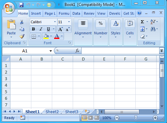The height and width of the screenshot is (123, 167).
Task: Open the Name Box dropdown arrow
Action: 51,51
